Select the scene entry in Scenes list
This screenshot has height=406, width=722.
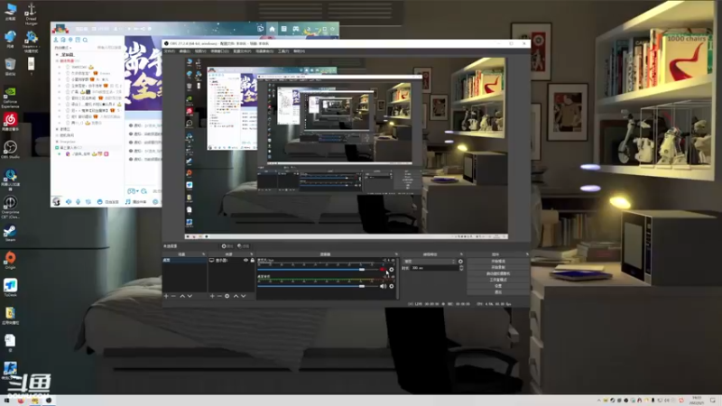(x=185, y=260)
